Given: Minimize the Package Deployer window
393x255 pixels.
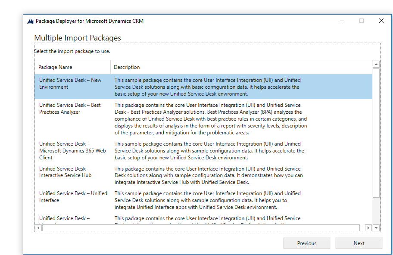Looking at the screenshot, I should click(342, 21).
